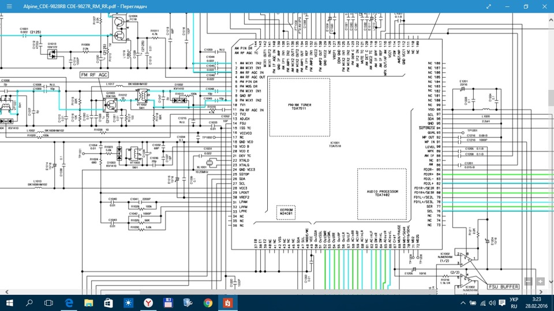Restore down the Reader window
Image resolution: width=554 pixels, height=311 pixels.
tap(526, 6)
